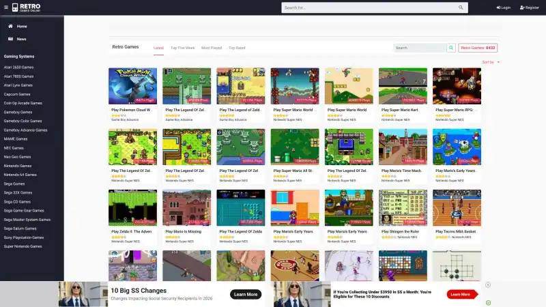Open Mario Is Missing thumbnail
The width and height of the screenshot is (546, 307).
[x=186, y=208]
